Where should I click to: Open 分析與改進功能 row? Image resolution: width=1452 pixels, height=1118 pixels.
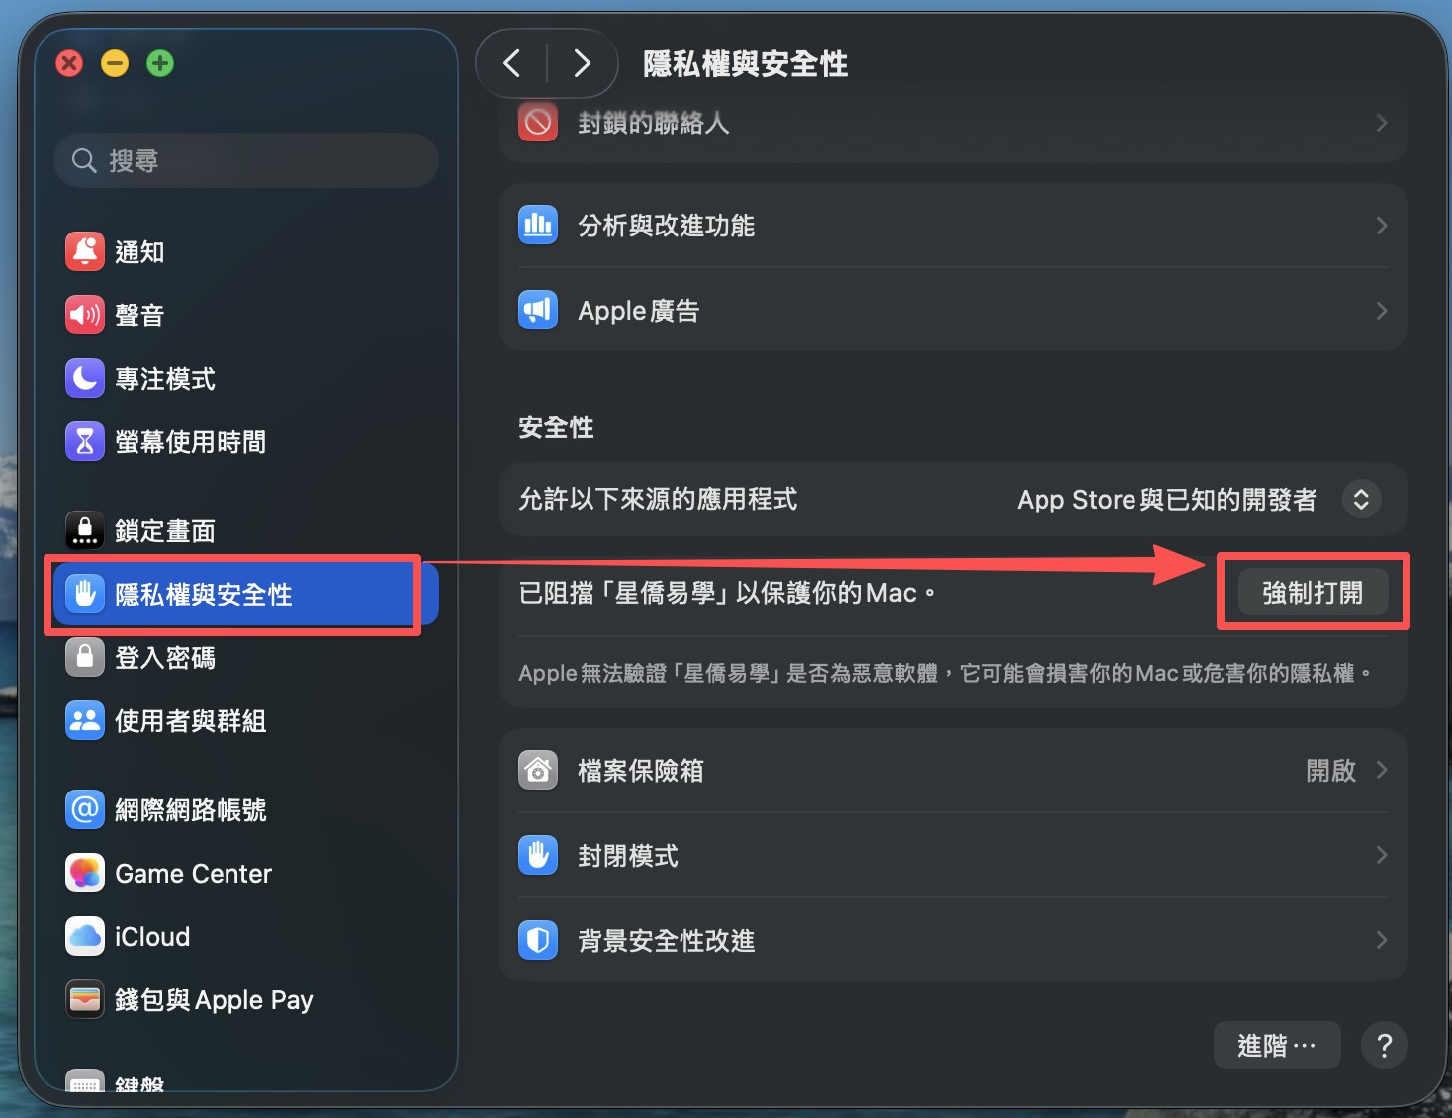click(x=953, y=226)
